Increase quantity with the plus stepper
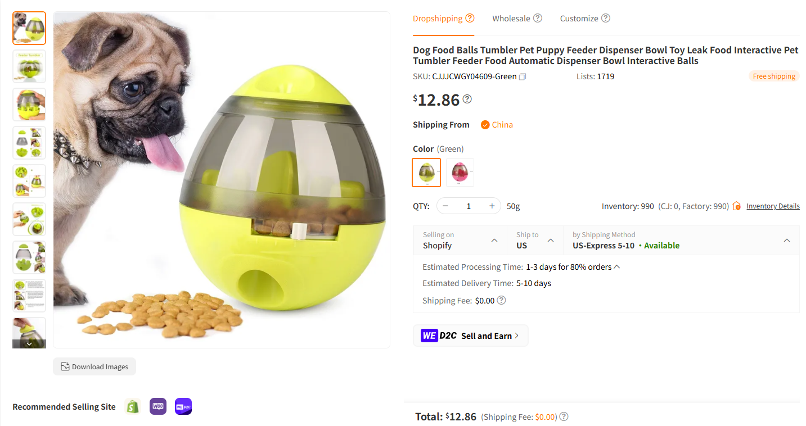The image size is (806, 426). click(x=492, y=206)
